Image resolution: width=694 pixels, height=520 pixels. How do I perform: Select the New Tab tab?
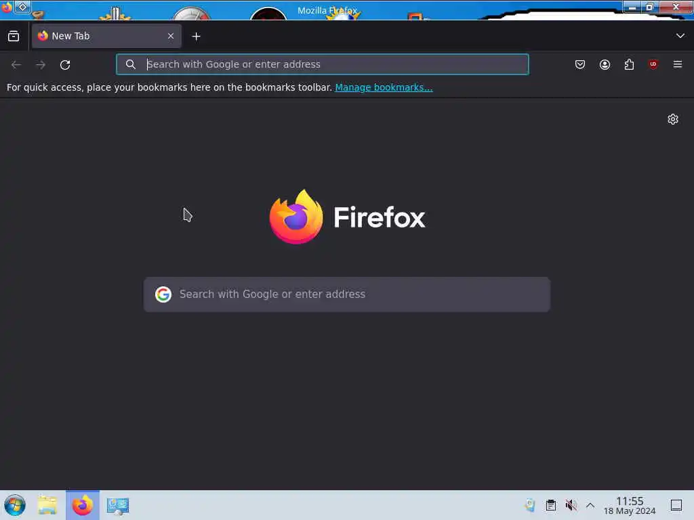106,37
